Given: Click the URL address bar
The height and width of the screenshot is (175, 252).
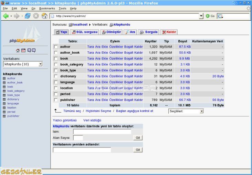Looking at the screenshot, I should (x=125, y=16).
